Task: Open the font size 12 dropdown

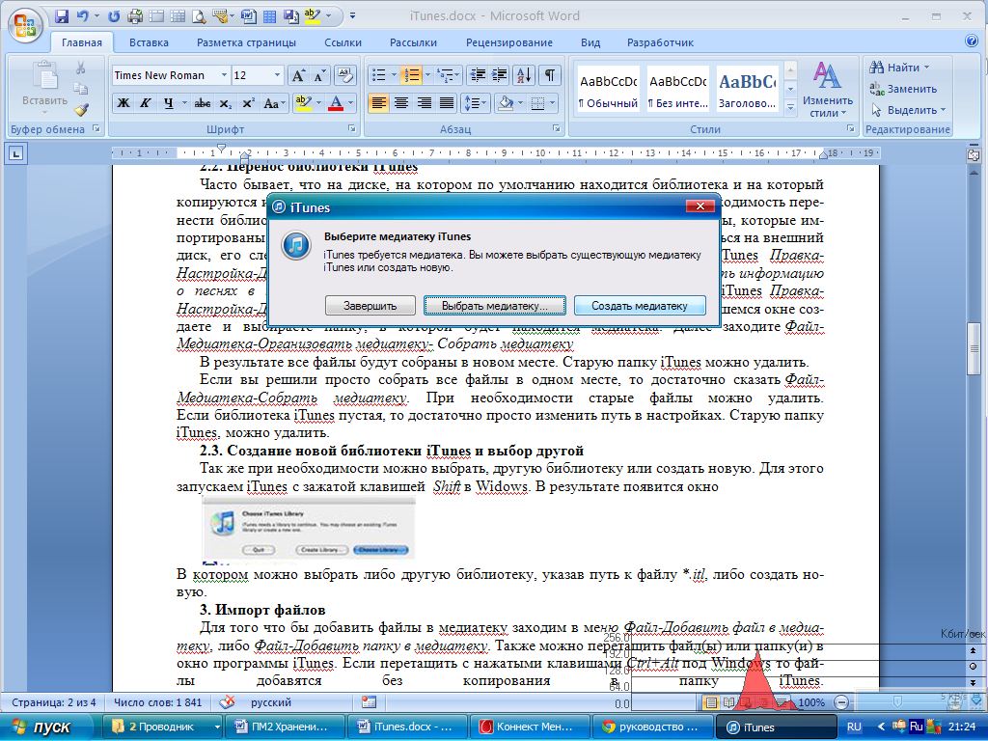Action: tap(277, 75)
